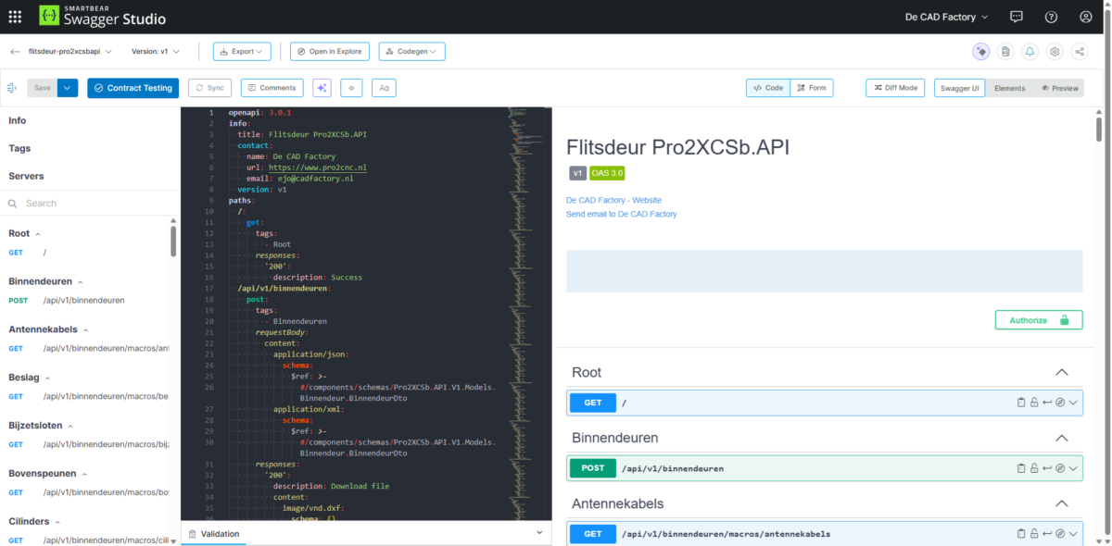Switch to the Elements tab
This screenshot has width=1112, height=546.
point(1009,88)
